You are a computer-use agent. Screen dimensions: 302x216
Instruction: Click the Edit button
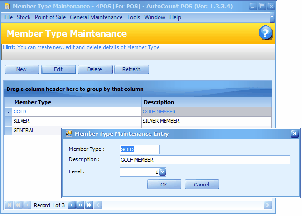point(58,69)
